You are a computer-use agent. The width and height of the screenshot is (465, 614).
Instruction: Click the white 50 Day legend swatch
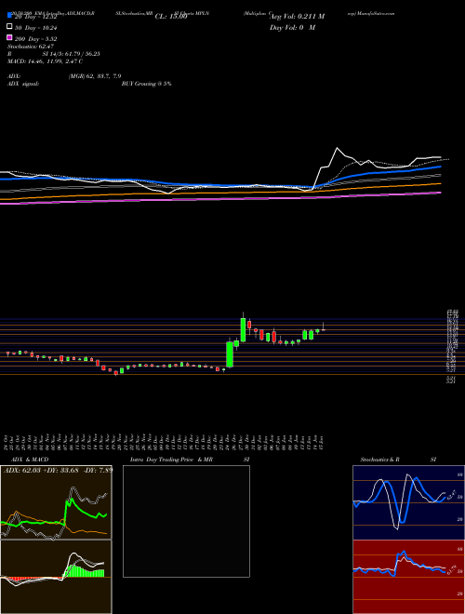9,27
